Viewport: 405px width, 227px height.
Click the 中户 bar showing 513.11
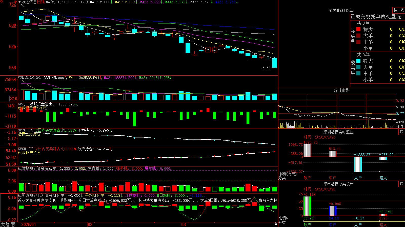coord(333,154)
